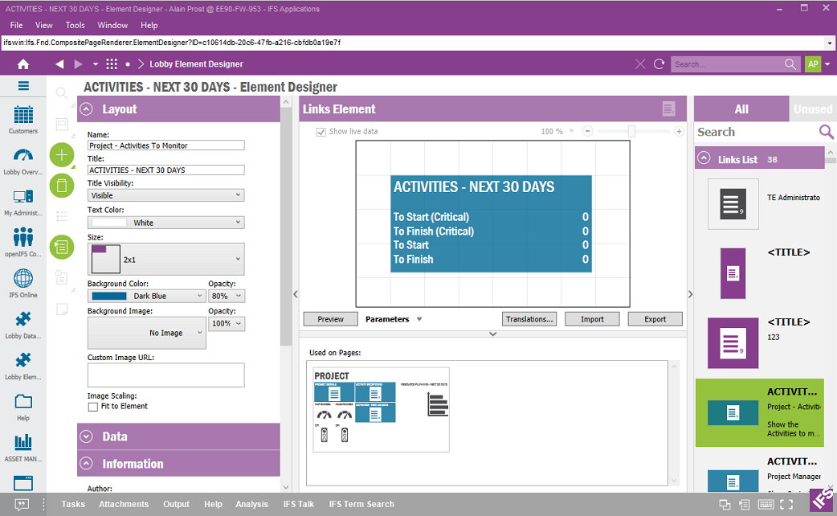The width and height of the screenshot is (837, 516).
Task: Adjust the zoom slider handle
Action: click(x=632, y=131)
